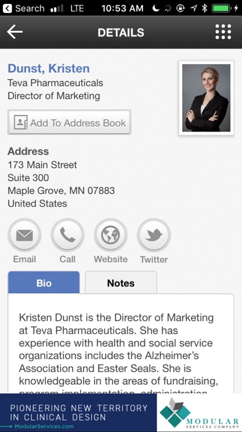Tap the Pioneering New Territory ad banner

78,412
